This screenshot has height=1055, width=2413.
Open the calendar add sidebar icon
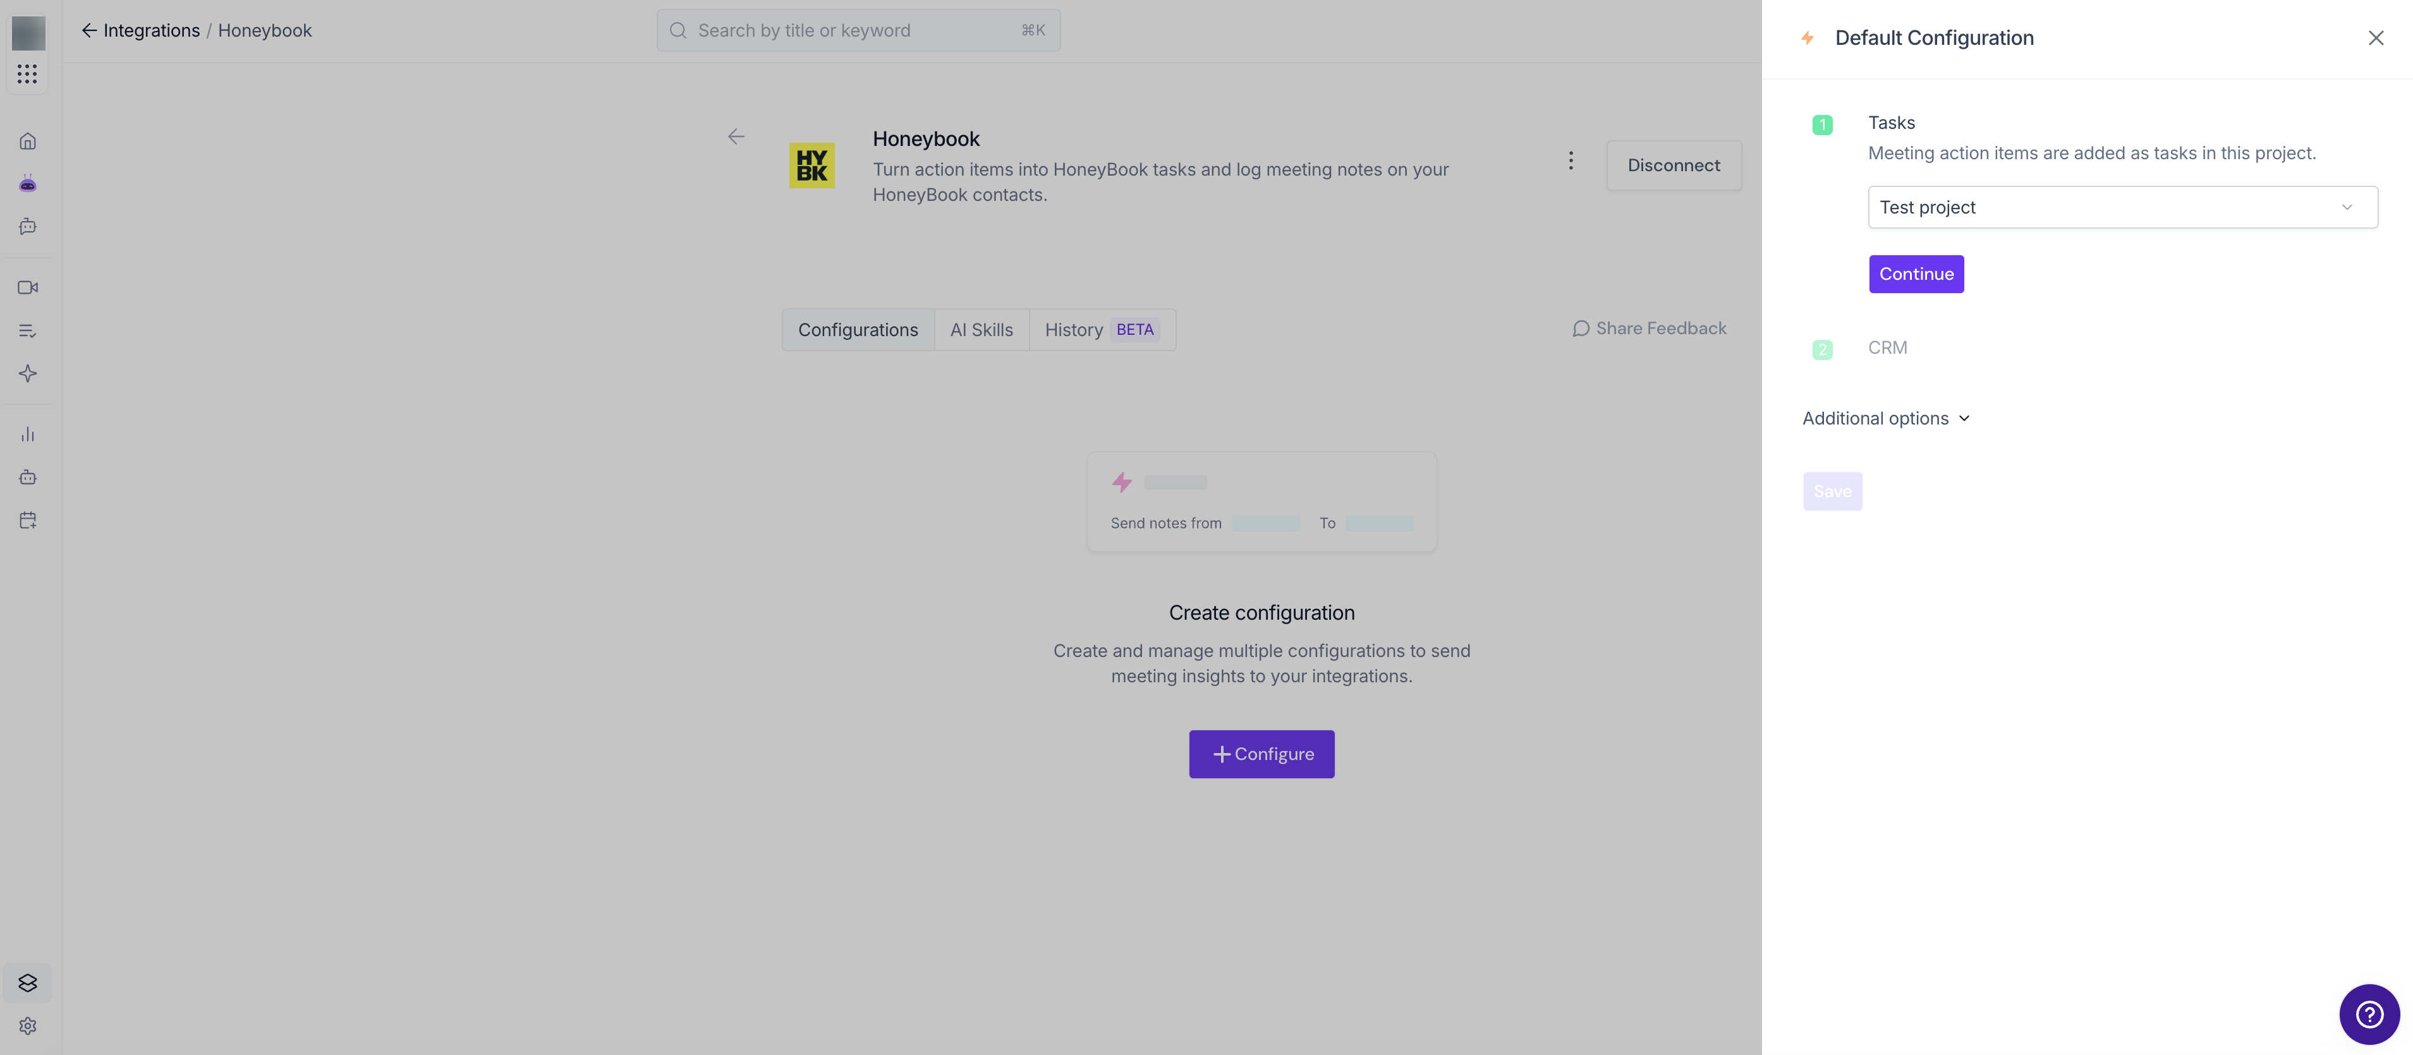coord(27,521)
